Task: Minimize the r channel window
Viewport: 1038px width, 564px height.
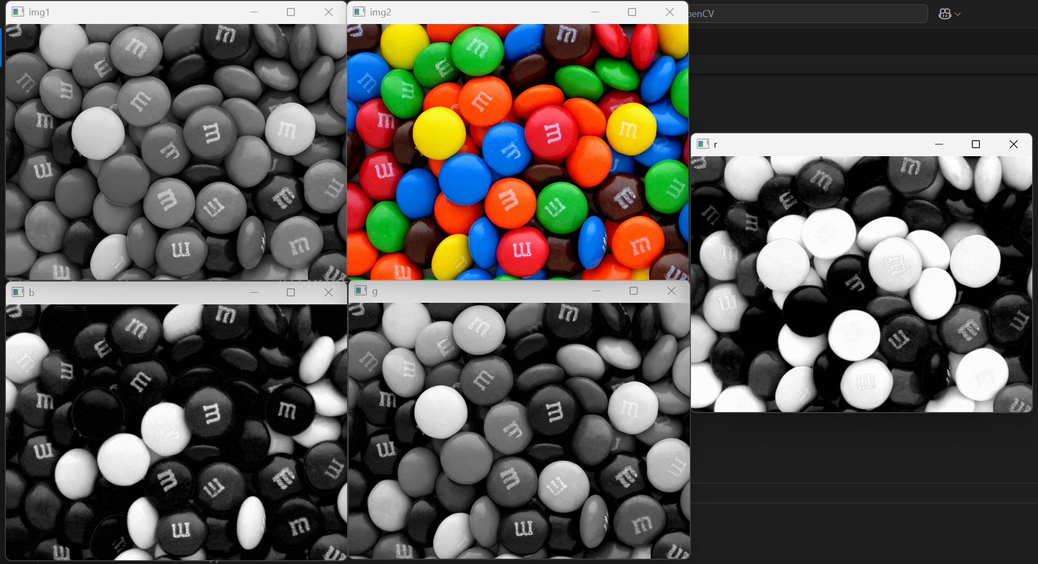Action: [x=939, y=144]
